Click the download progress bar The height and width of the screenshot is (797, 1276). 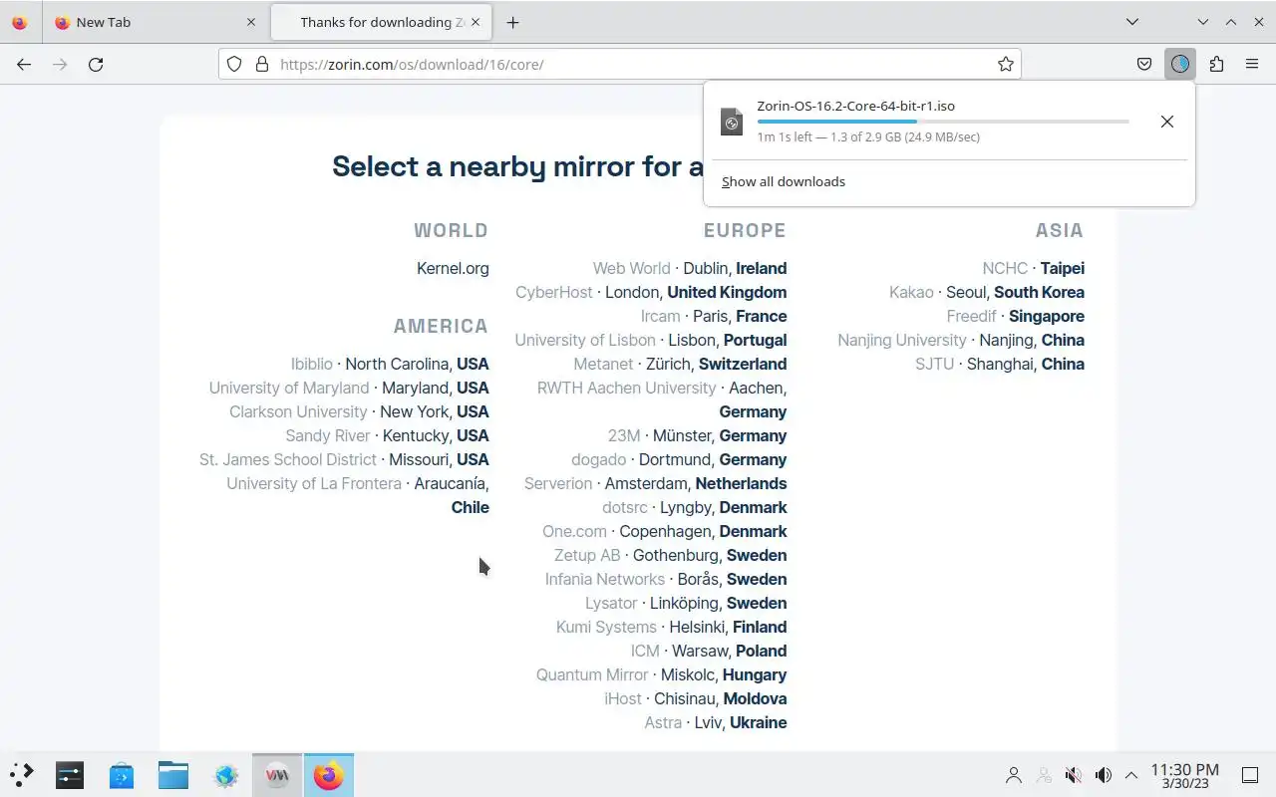pos(942,122)
